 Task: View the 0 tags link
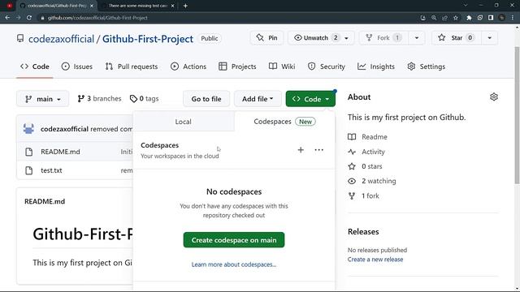click(145, 99)
